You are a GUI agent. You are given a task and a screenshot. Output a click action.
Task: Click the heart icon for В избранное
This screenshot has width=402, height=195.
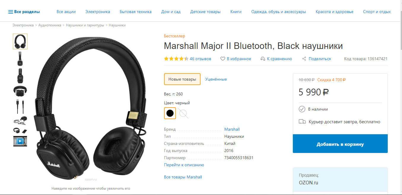(223, 59)
